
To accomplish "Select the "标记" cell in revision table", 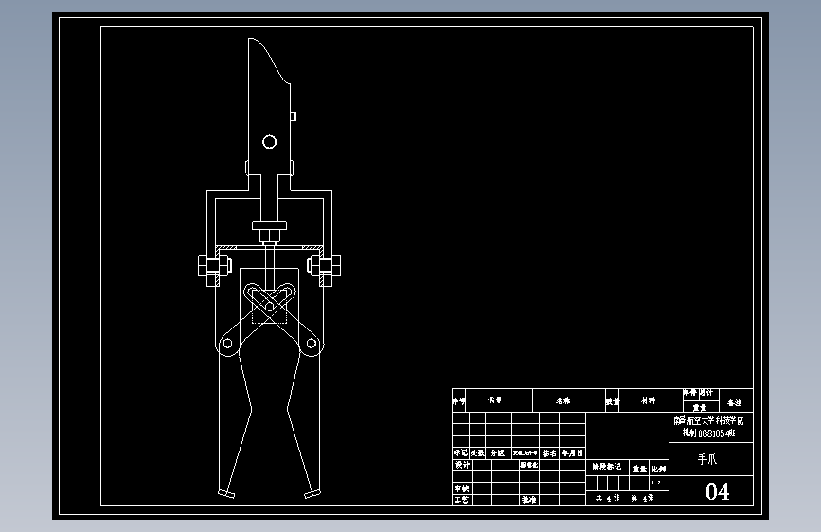I will [460, 452].
